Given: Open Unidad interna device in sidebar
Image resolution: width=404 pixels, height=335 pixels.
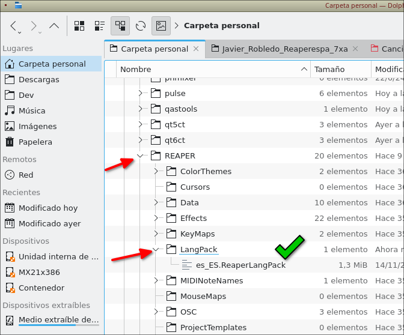Looking at the screenshot, I should click(52, 256).
